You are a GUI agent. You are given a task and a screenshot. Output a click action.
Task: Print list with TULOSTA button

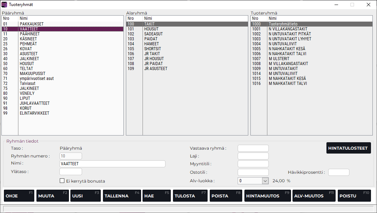[190, 196]
